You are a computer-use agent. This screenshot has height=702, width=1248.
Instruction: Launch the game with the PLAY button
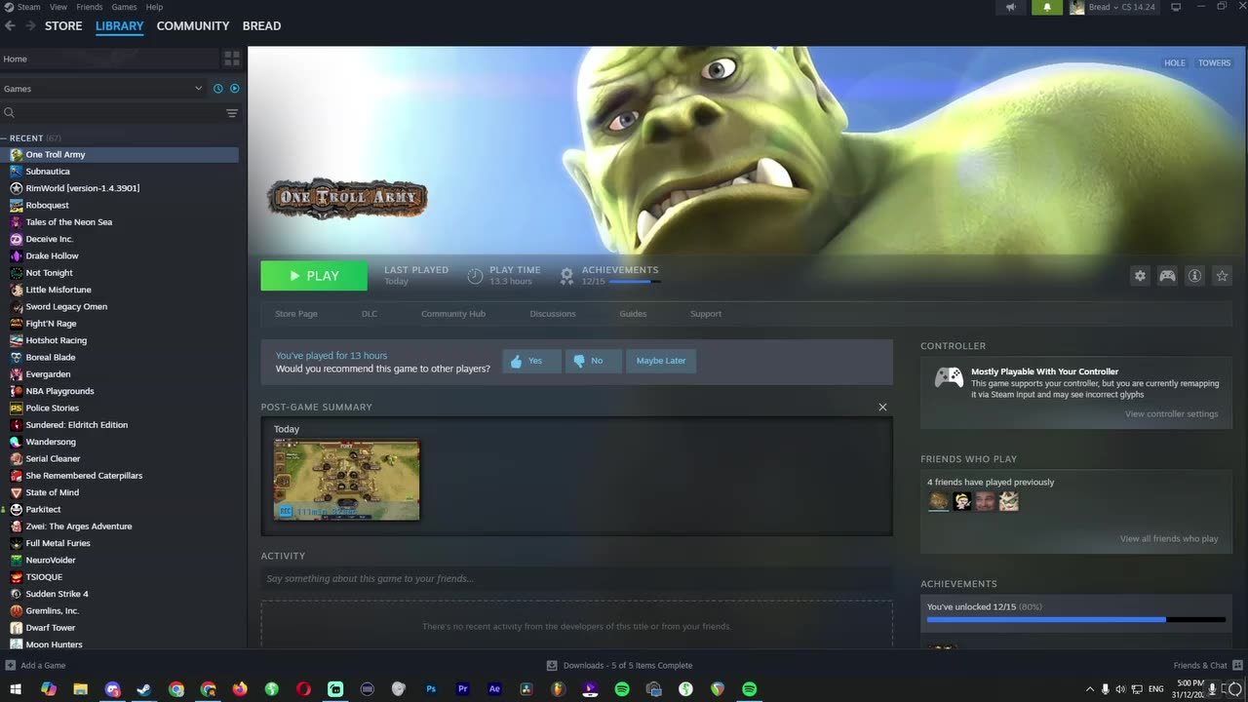(314, 276)
